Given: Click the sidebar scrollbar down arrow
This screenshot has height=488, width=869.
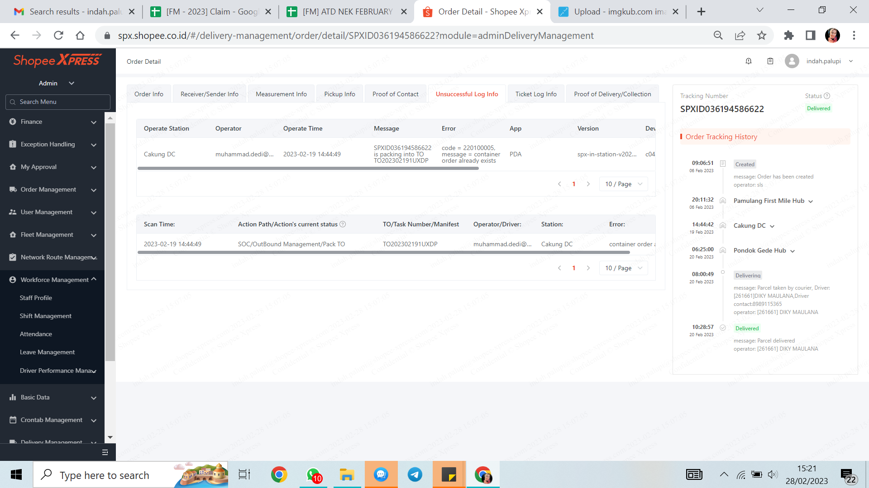Looking at the screenshot, I should point(110,437).
